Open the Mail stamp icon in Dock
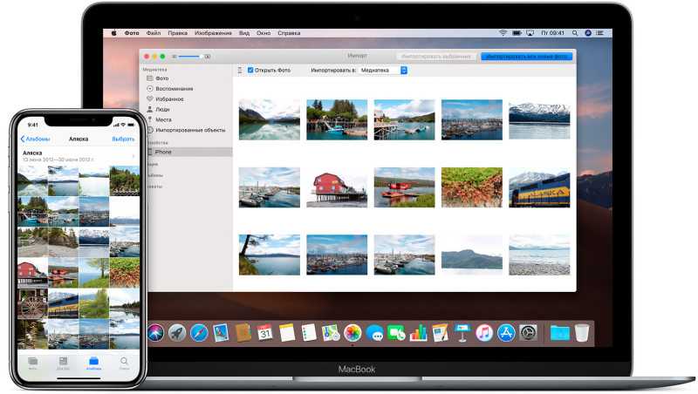Viewport: 698px width, 394px height. click(221, 333)
